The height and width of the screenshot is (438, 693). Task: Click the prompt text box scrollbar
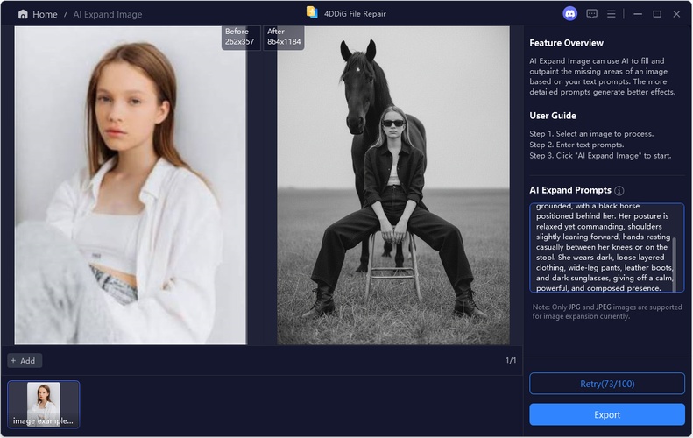click(675, 265)
